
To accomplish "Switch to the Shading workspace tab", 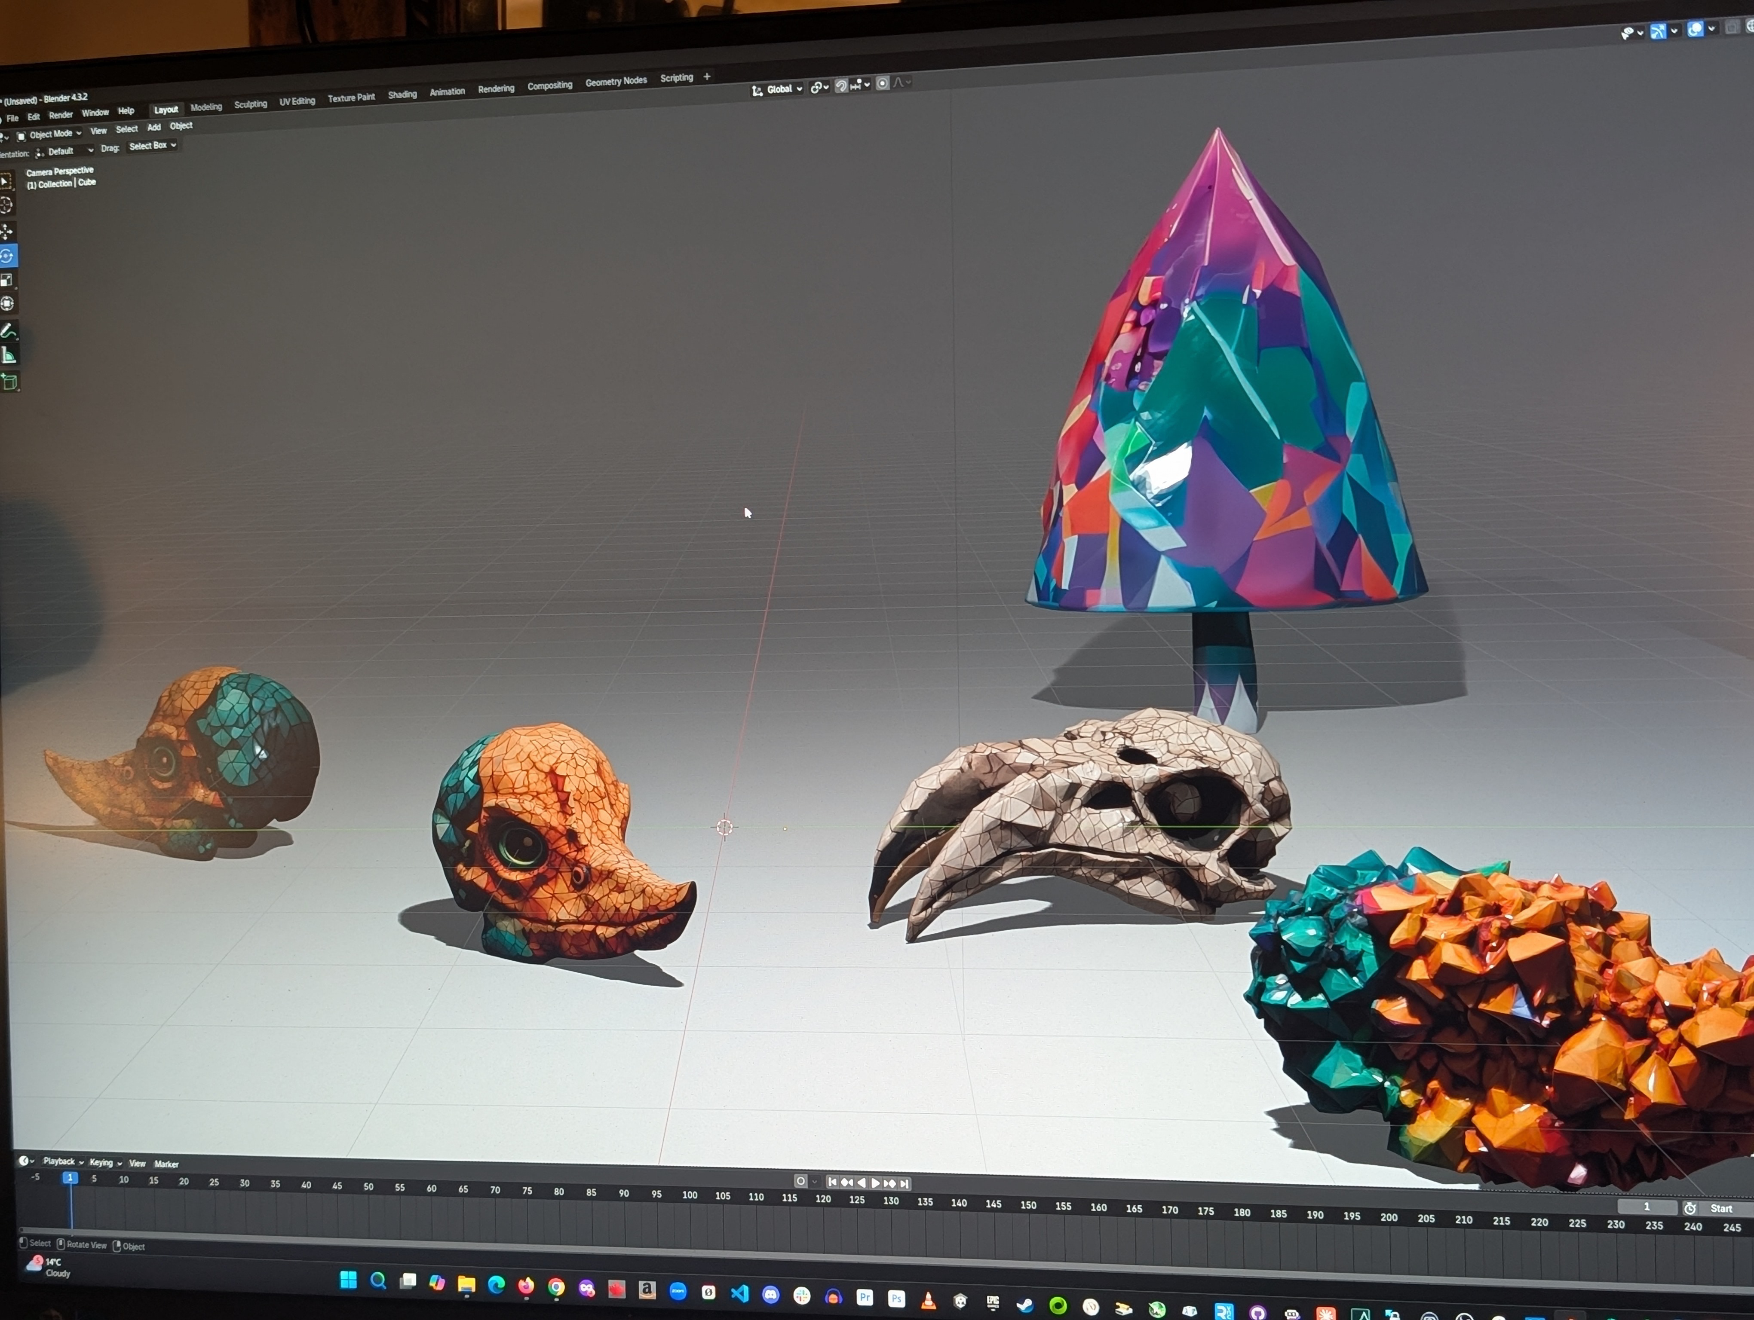I will point(402,94).
